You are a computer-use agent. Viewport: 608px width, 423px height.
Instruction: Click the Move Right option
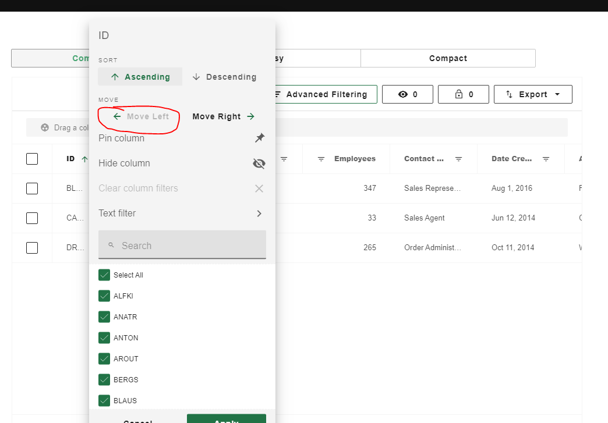(x=224, y=116)
